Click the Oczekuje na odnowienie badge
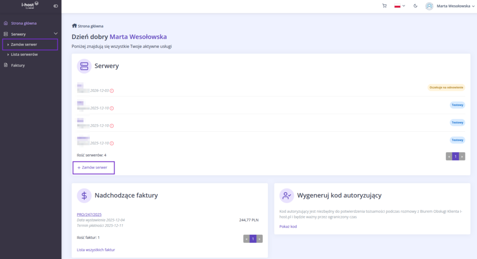The image size is (477, 259). 446,88
